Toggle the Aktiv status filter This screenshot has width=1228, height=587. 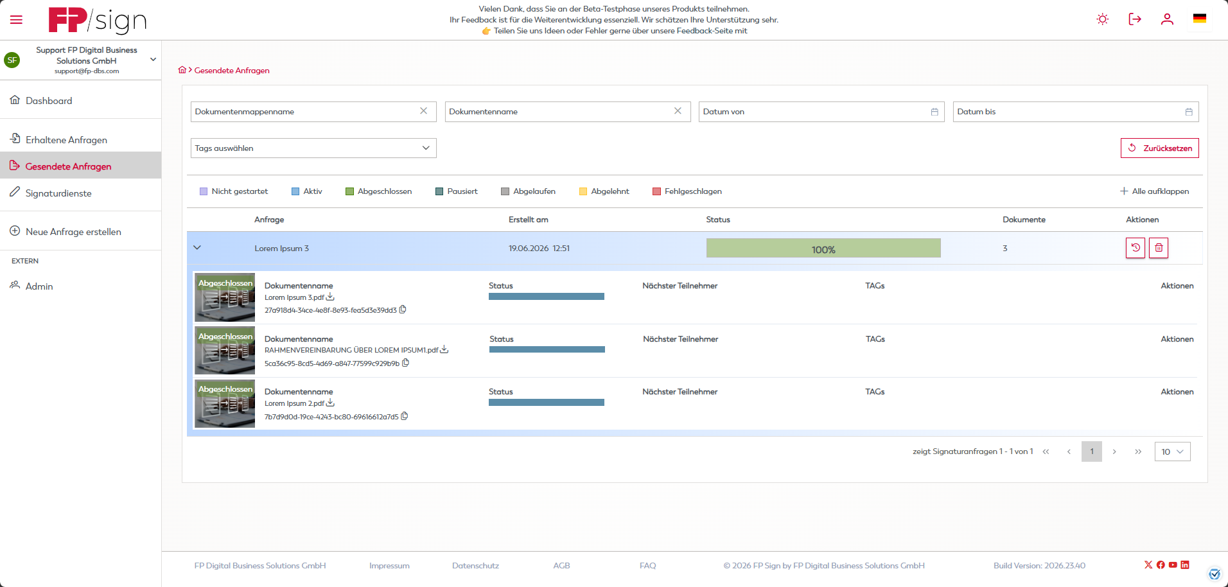pos(307,191)
